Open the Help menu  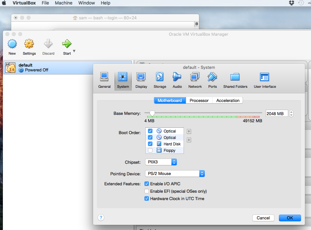pyautogui.click(x=105, y=3)
